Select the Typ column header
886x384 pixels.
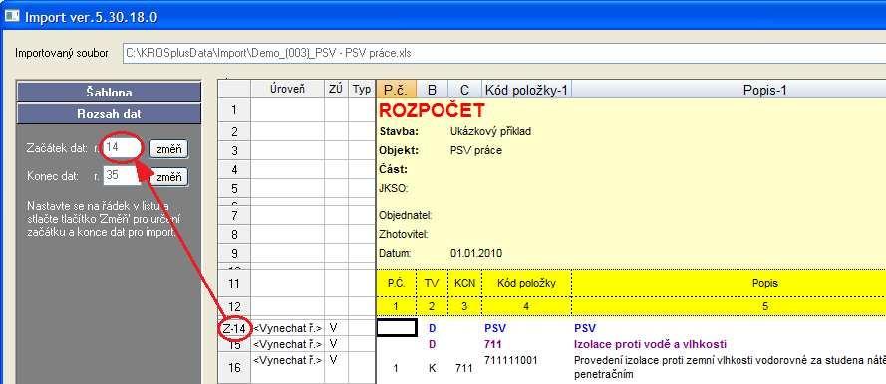[362, 89]
